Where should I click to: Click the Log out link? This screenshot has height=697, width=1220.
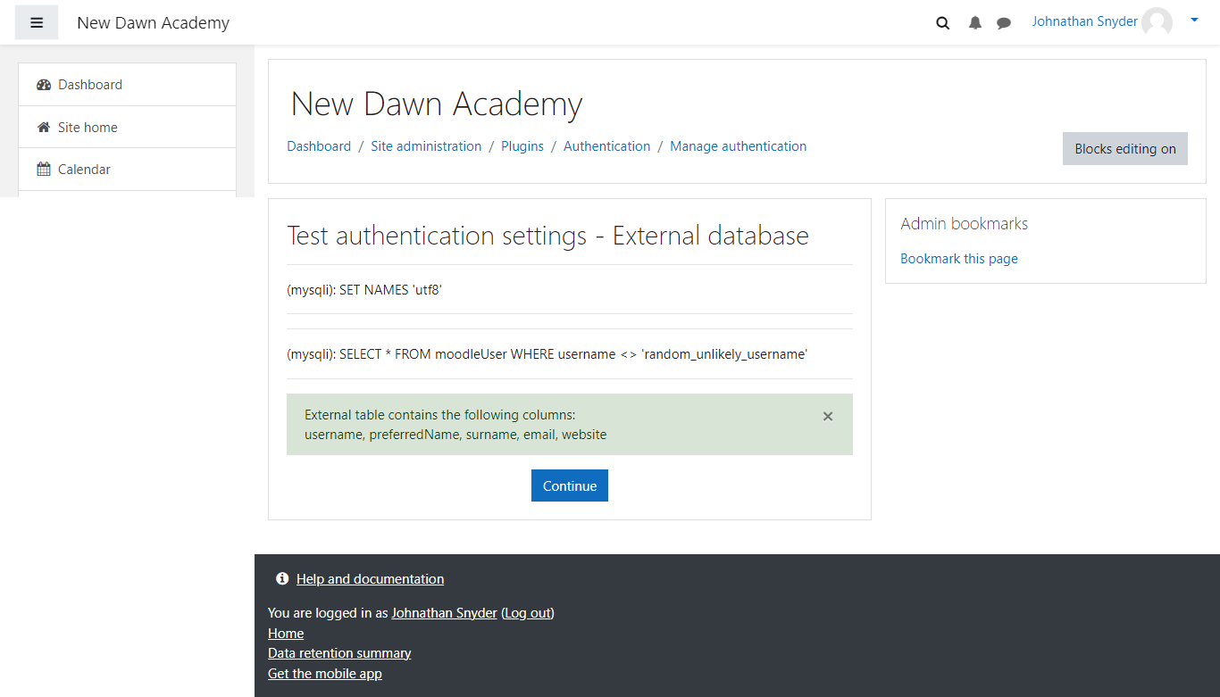point(528,613)
